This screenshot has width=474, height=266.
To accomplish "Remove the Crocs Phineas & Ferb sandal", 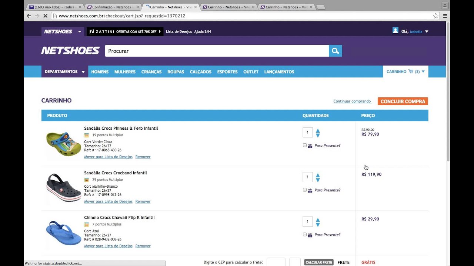I will click(x=143, y=157).
